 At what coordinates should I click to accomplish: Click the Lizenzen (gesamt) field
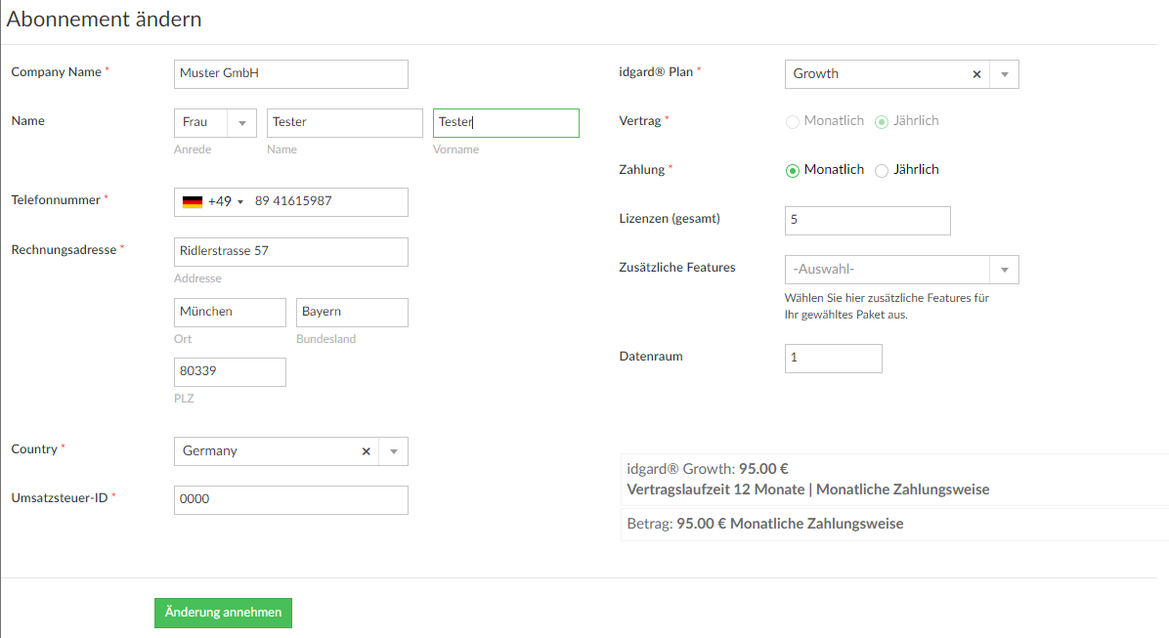coord(868,221)
